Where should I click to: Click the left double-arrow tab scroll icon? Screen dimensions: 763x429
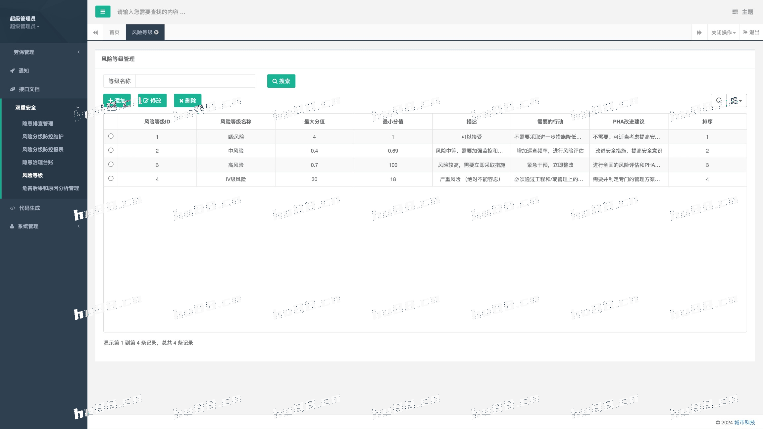pos(95,32)
